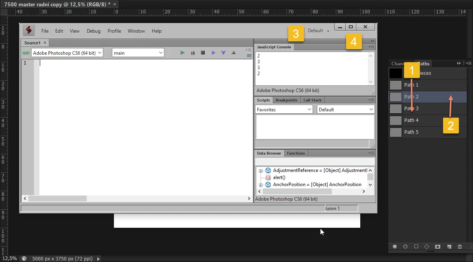Click the Photoshop zoom field showing 12,5%

9,258
